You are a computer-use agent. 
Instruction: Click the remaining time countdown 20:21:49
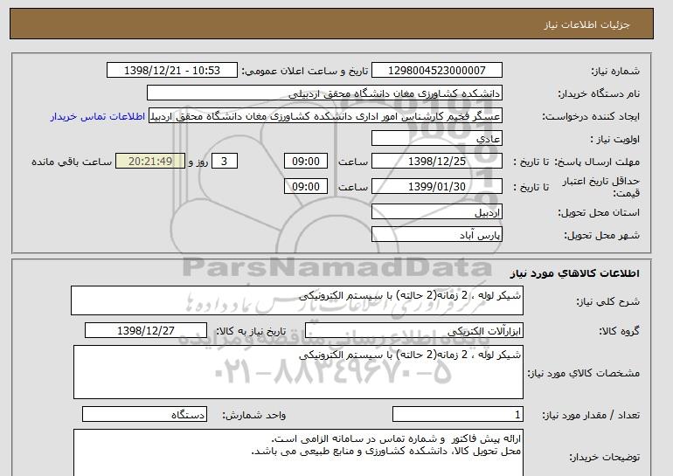(x=150, y=162)
